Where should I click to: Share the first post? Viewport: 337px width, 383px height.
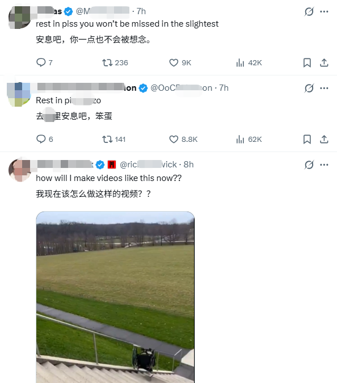(x=324, y=63)
